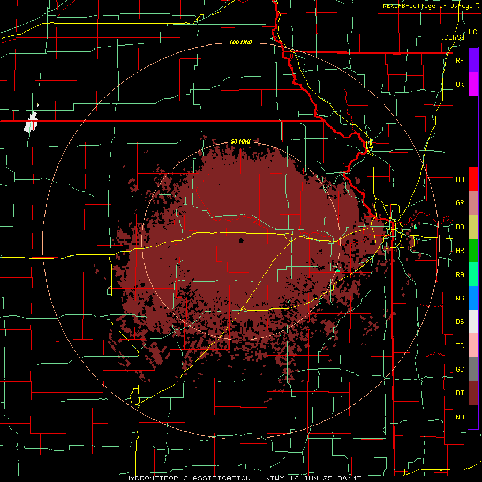Click the RA legend label
482x482 pixels.
pos(460,275)
